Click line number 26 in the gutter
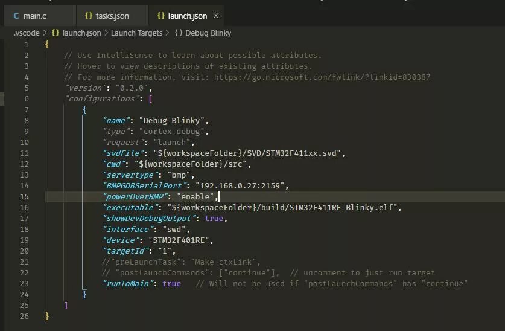The image size is (505, 331). pos(24,316)
